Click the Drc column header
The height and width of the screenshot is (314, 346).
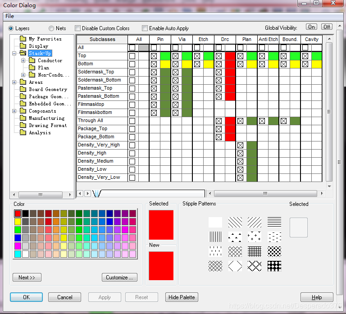225,39
